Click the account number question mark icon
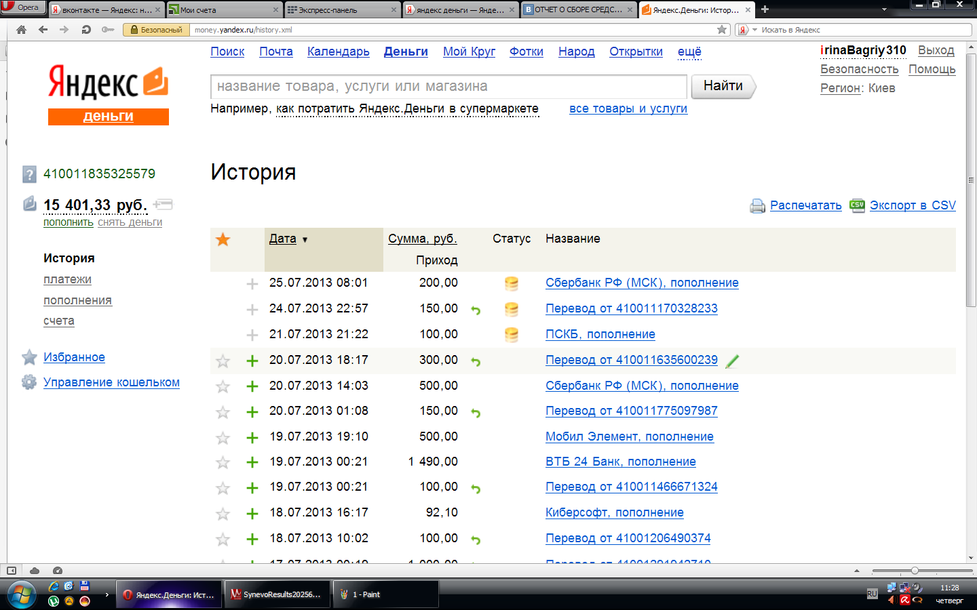The width and height of the screenshot is (977, 610). (29, 174)
